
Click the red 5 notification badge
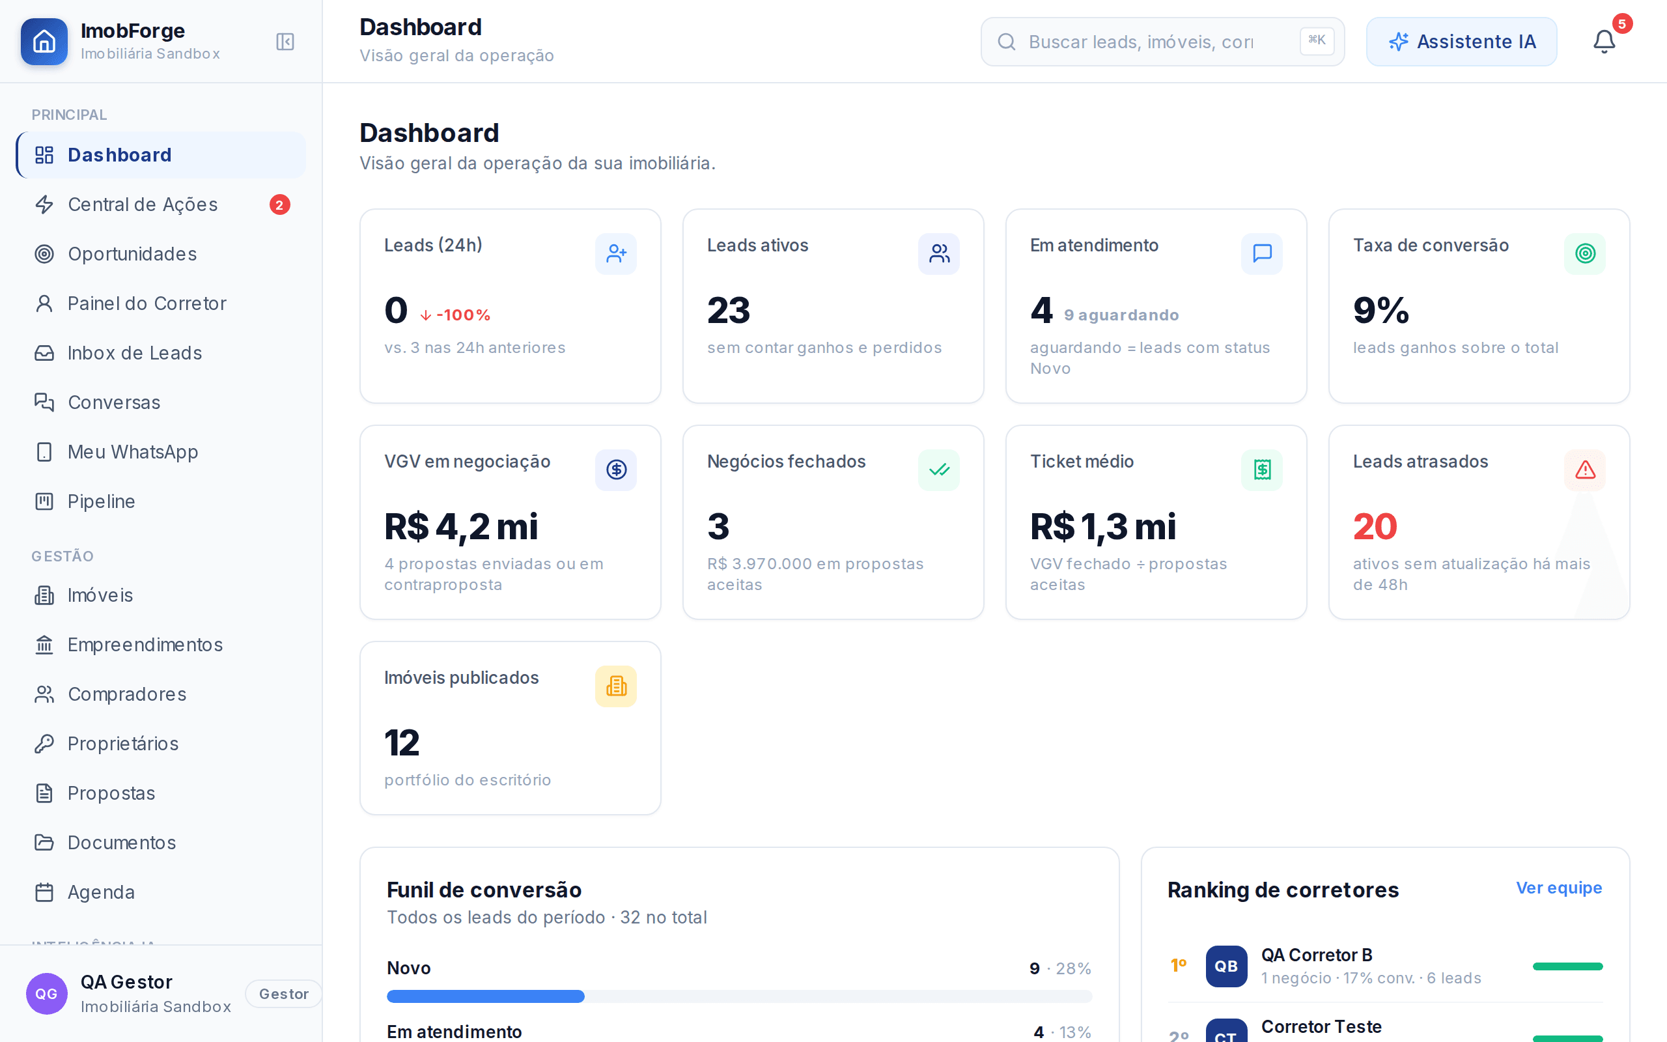tap(1622, 24)
